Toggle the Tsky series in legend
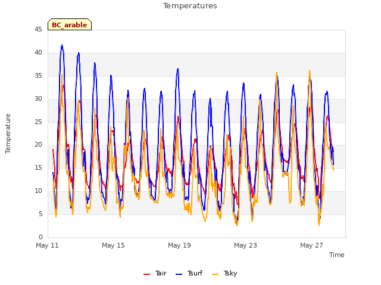381x285 pixels. (224, 273)
